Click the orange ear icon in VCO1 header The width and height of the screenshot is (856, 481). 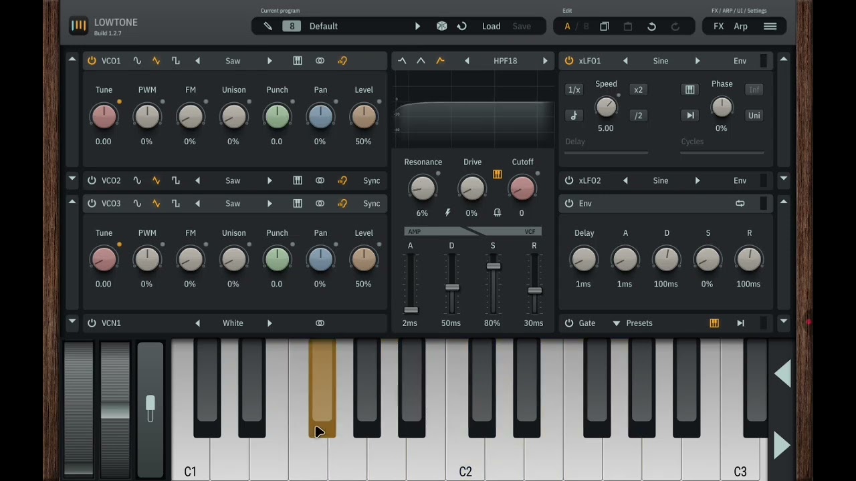[342, 61]
